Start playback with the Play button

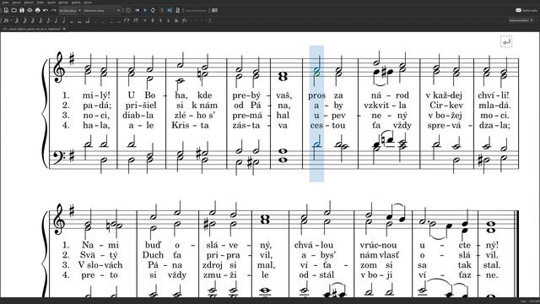(x=145, y=10)
